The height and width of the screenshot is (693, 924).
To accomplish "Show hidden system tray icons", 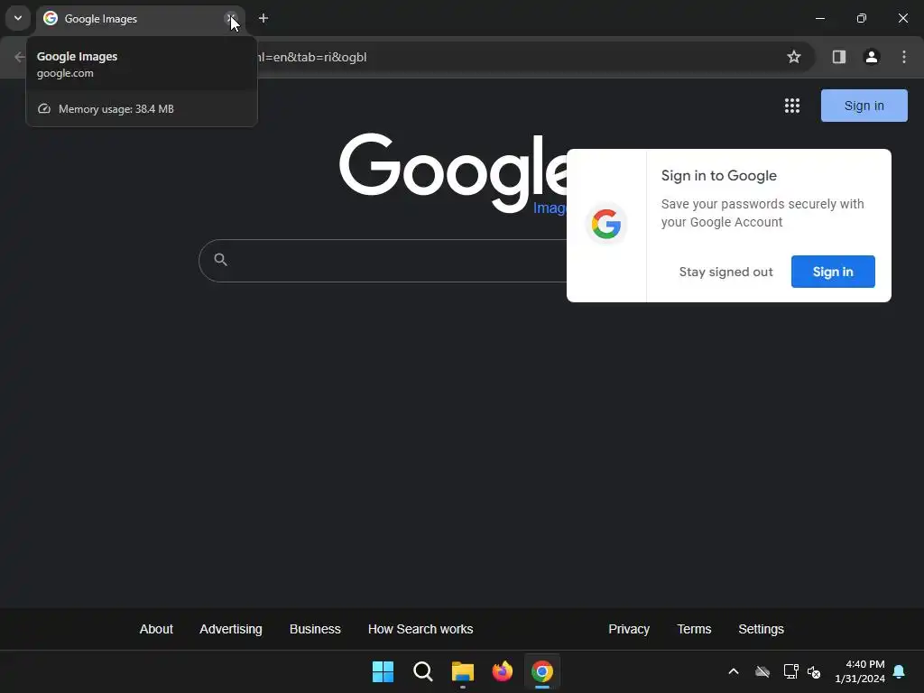I will [x=734, y=671].
